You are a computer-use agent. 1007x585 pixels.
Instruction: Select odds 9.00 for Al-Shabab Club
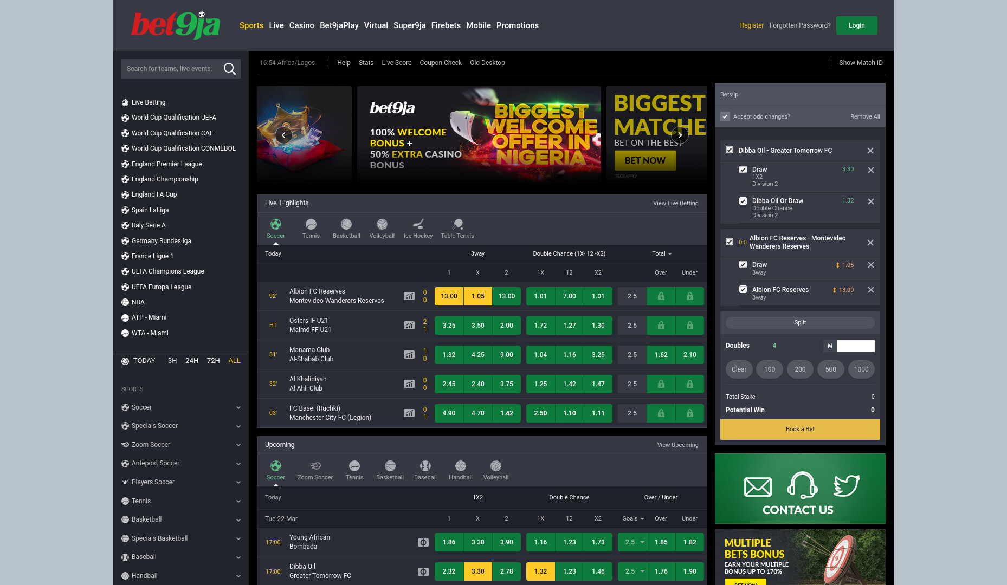(x=507, y=355)
